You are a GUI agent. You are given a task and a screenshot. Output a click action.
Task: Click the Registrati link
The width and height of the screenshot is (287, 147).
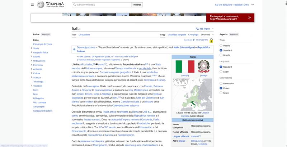coord(238,5)
